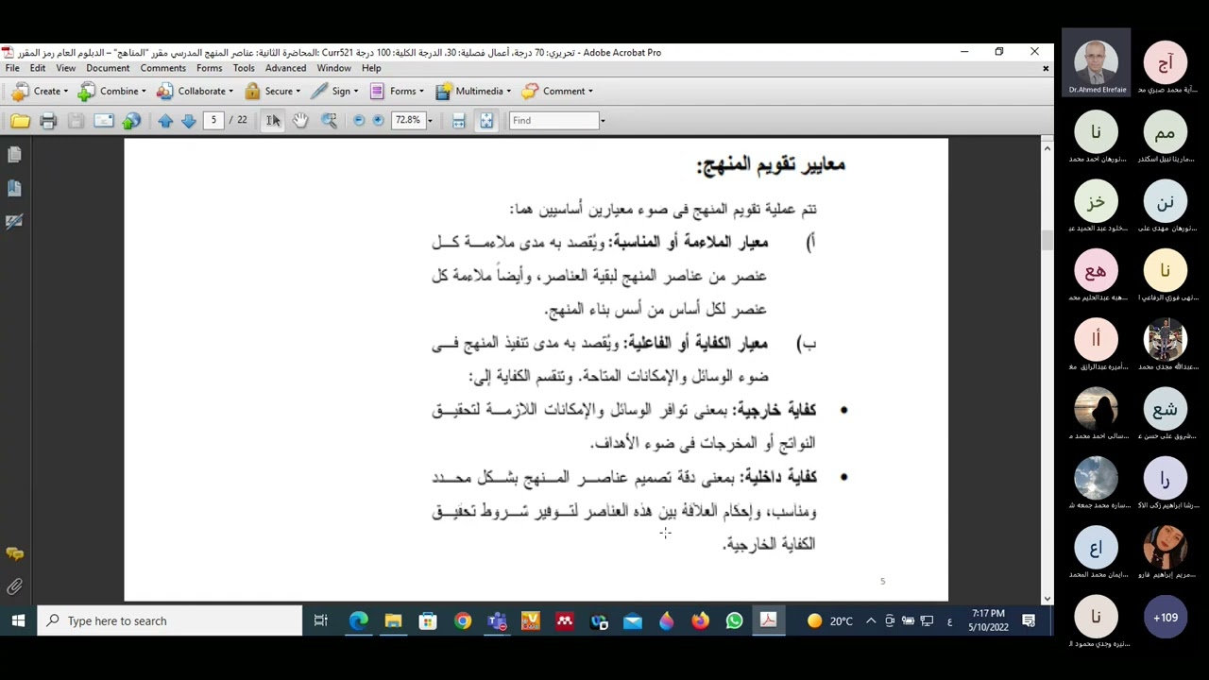The height and width of the screenshot is (680, 1209).
Task: Expand the Combine task menu
Action: [112, 91]
